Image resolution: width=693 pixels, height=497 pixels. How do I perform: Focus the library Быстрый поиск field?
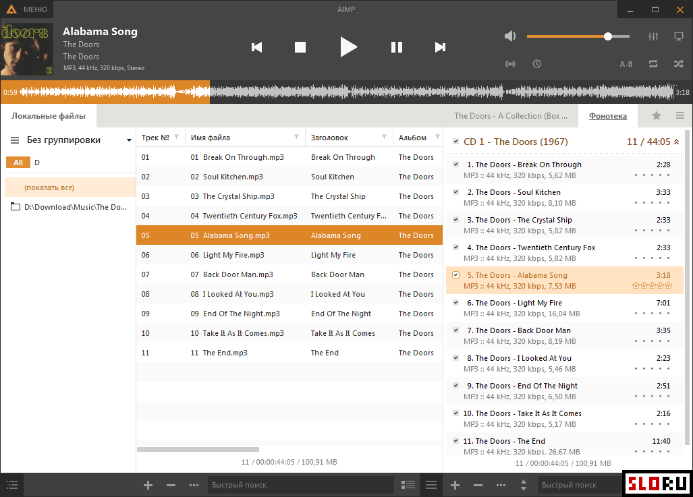click(300, 485)
